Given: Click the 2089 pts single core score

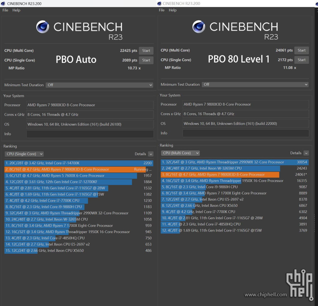Looking at the screenshot, I should 130,60.
